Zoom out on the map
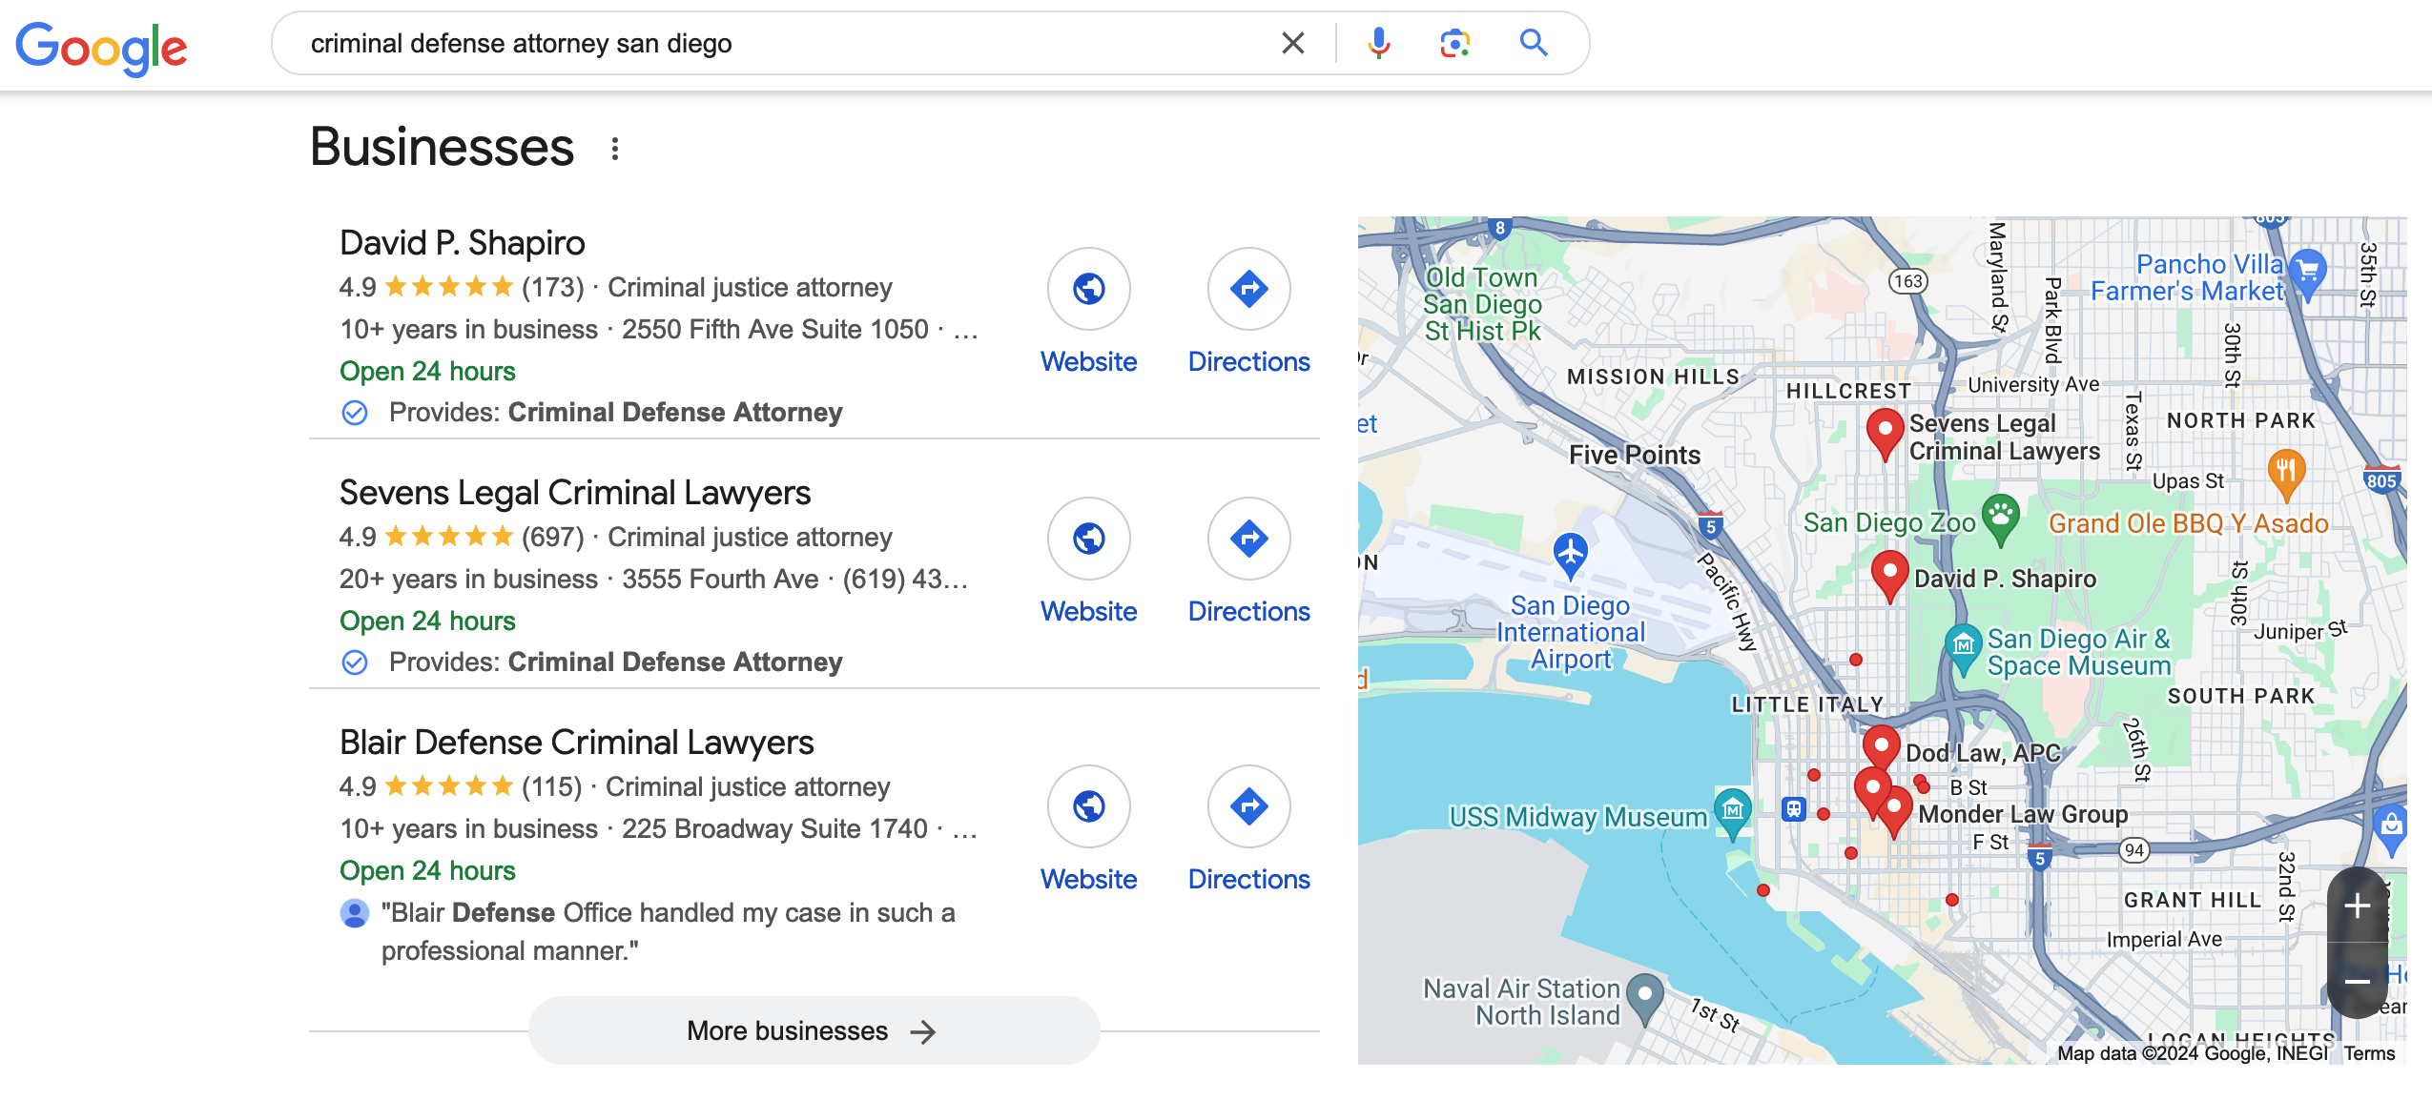 pyautogui.click(x=2357, y=981)
